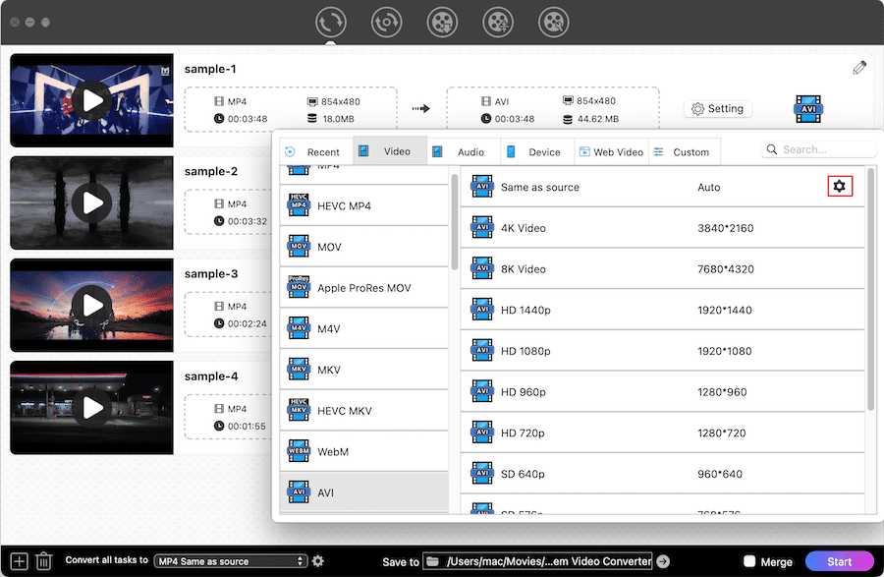
Task: Open the Convert module in top toolbar
Action: pyautogui.click(x=330, y=23)
